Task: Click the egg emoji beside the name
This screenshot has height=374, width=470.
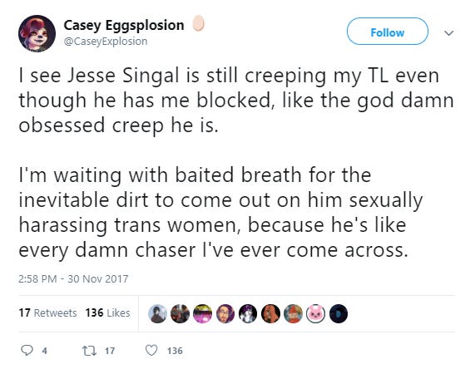Action: click(x=198, y=23)
